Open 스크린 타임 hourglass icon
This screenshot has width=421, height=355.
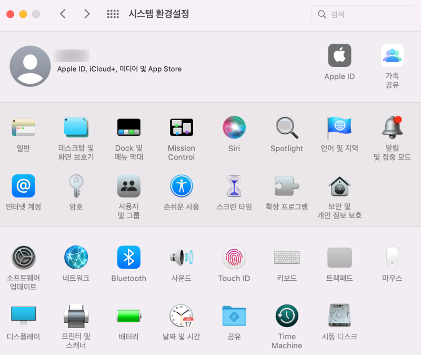tap(234, 186)
